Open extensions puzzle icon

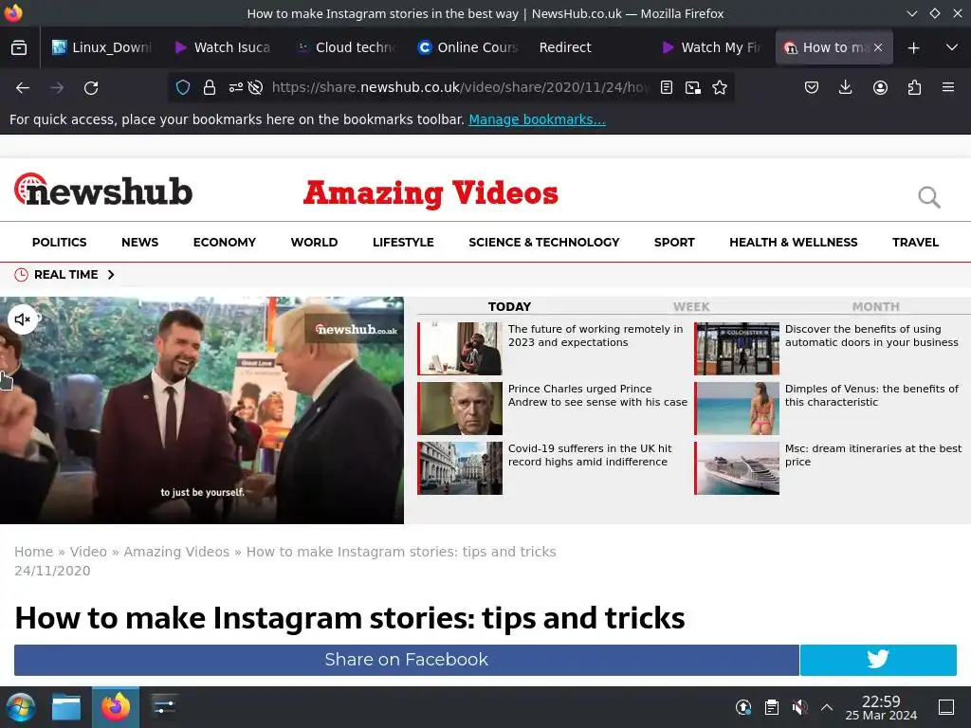pyautogui.click(x=914, y=87)
